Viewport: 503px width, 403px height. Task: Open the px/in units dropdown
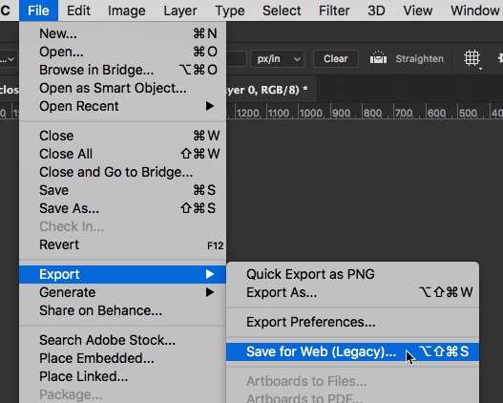(277, 58)
